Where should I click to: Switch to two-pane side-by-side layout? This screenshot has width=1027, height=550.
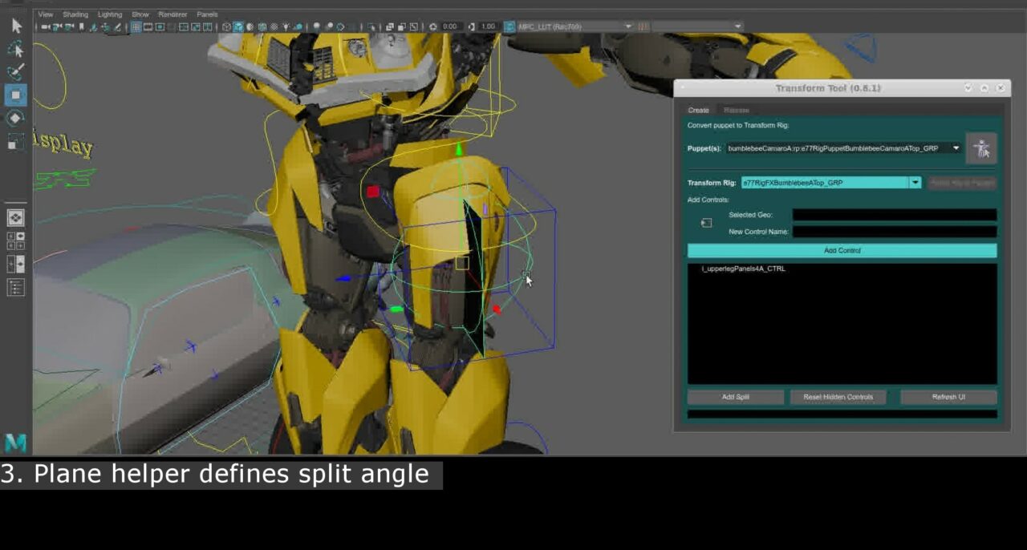(16, 264)
